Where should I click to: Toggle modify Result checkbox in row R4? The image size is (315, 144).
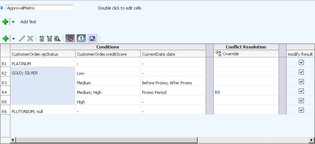(x=301, y=91)
